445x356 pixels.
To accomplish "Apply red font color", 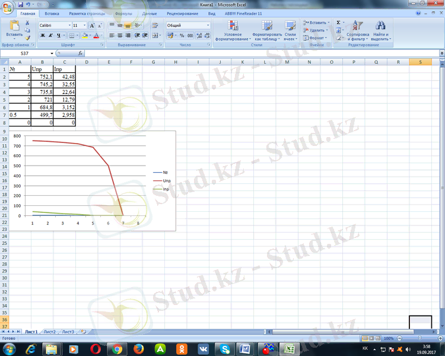I will (x=96, y=36).
